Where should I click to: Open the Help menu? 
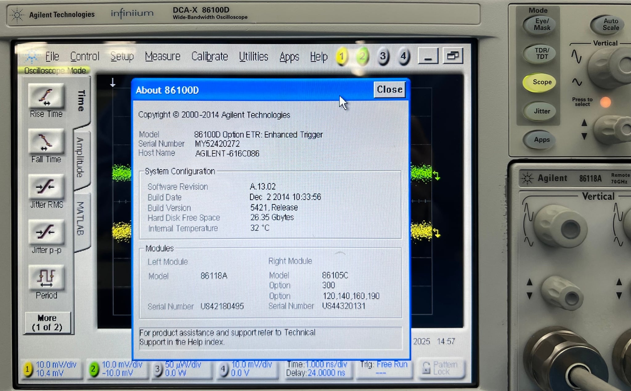click(319, 57)
